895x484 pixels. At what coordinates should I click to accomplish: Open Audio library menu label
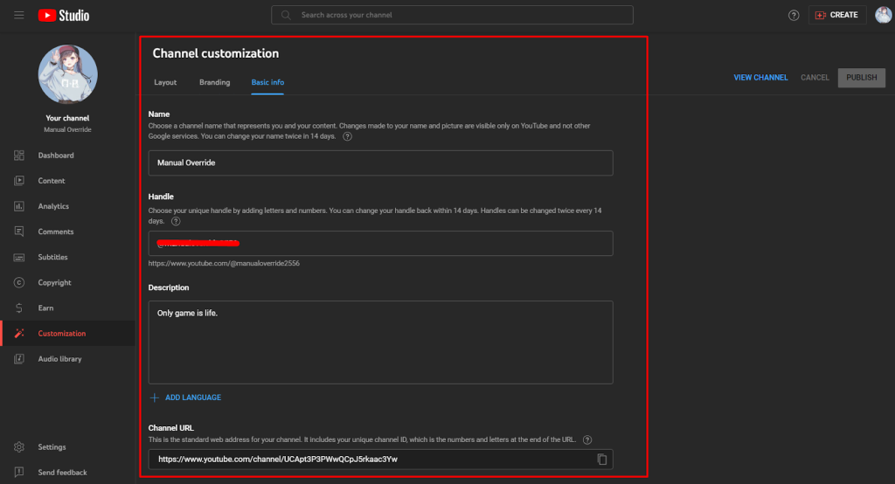60,359
